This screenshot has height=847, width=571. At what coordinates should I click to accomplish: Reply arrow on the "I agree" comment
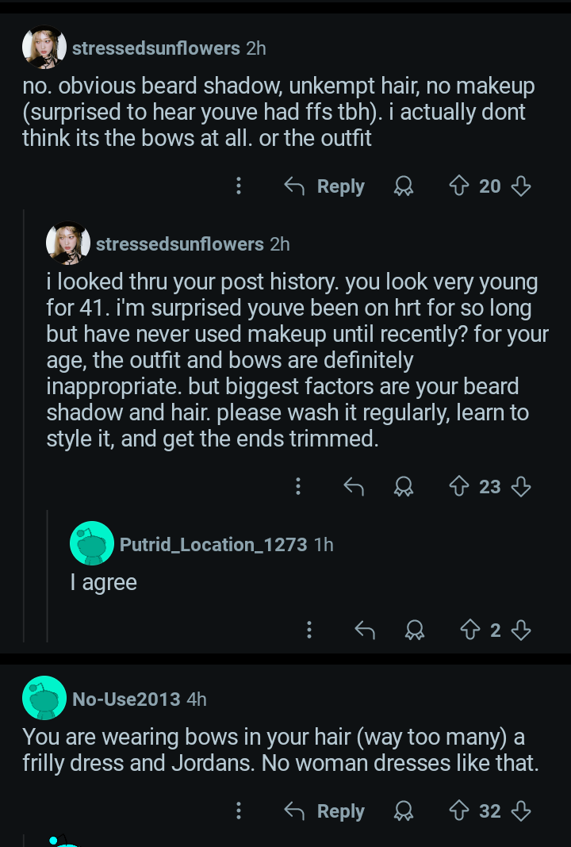[365, 630]
